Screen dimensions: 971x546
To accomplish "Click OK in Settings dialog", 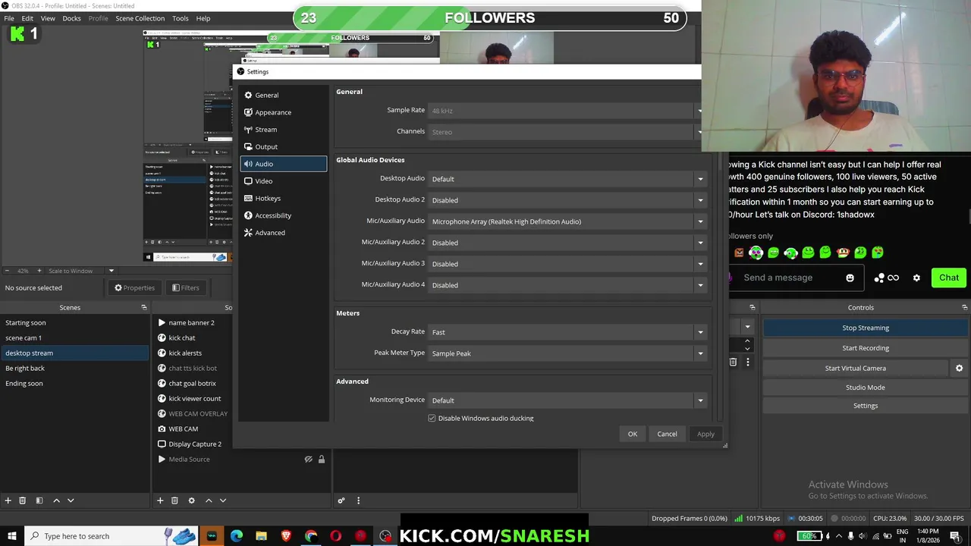I will point(633,434).
